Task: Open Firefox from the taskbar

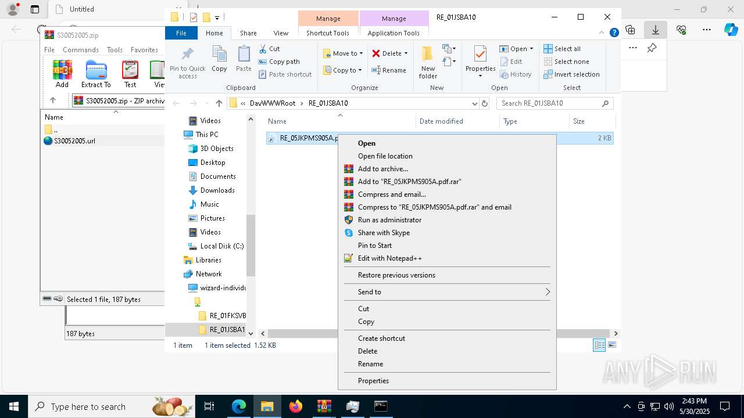Action: pyautogui.click(x=296, y=406)
